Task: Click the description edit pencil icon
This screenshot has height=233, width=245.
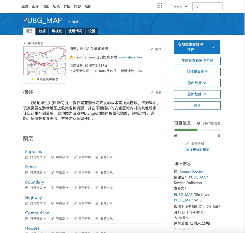Action: [x=152, y=92]
